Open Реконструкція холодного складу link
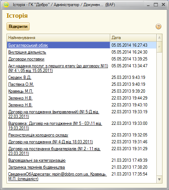Viewport: 169px width, 190px height. coord(38,135)
